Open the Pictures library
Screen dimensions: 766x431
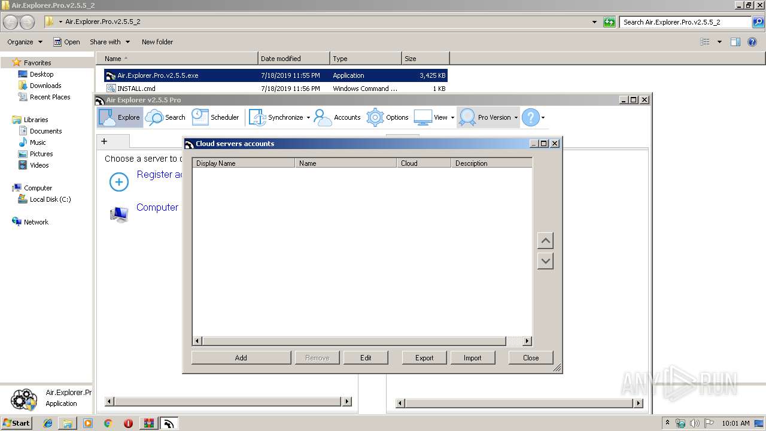pyautogui.click(x=41, y=154)
